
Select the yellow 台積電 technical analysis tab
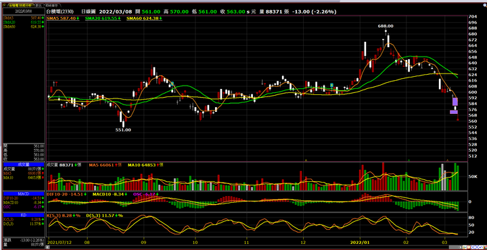20,5
